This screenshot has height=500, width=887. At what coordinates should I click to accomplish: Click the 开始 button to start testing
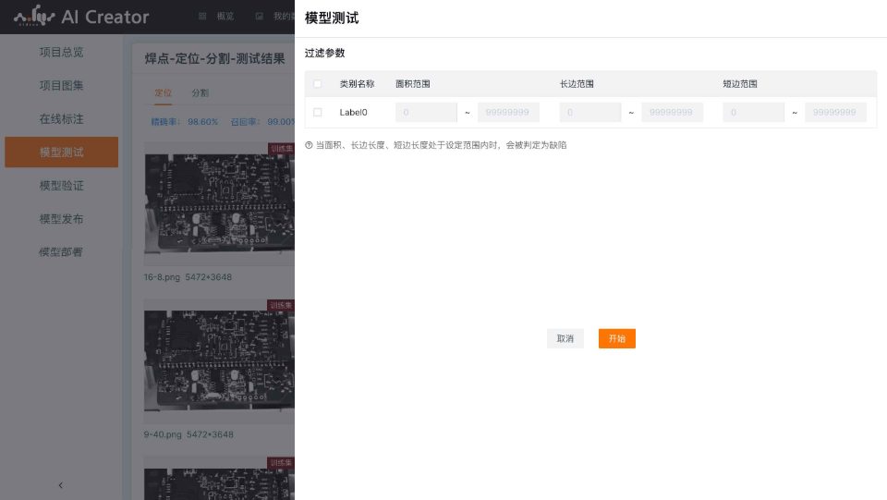point(616,339)
